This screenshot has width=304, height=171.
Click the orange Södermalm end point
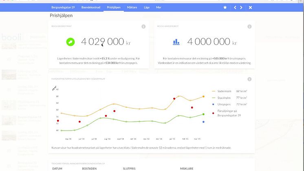(x=203, y=96)
